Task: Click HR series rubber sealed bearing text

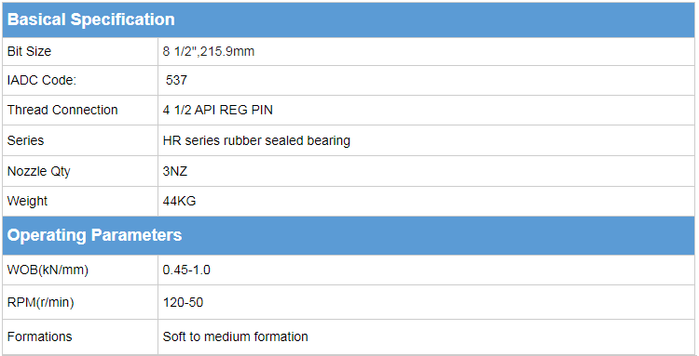Action: click(x=256, y=140)
